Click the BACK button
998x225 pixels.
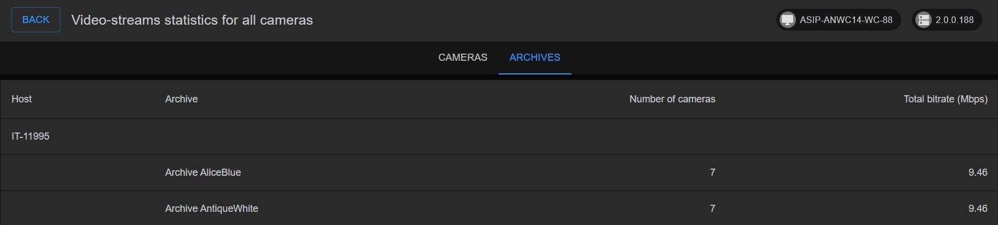tap(36, 20)
